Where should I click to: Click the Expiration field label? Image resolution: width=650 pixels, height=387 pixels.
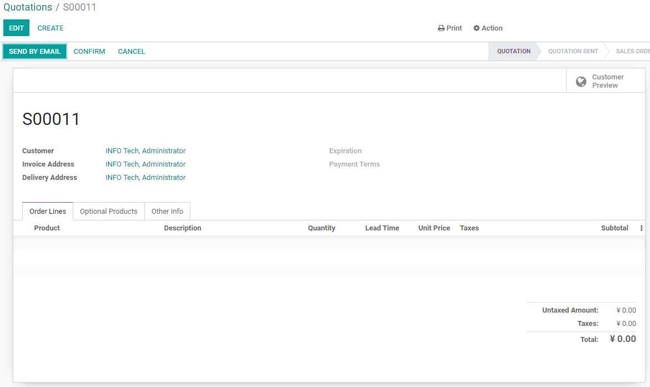coord(345,151)
